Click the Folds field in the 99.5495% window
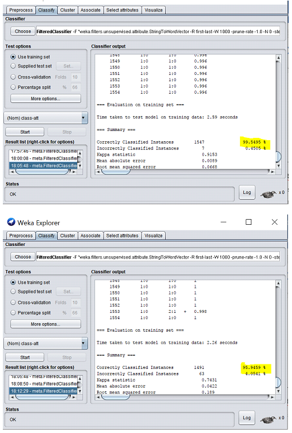Viewport: 292px width, 433px height. (75, 77)
